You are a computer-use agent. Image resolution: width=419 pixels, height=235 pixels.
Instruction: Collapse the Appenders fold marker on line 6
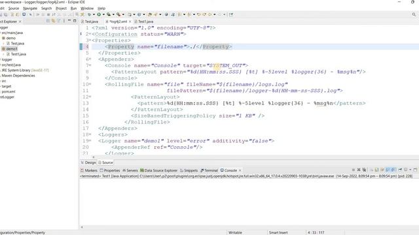90,59
